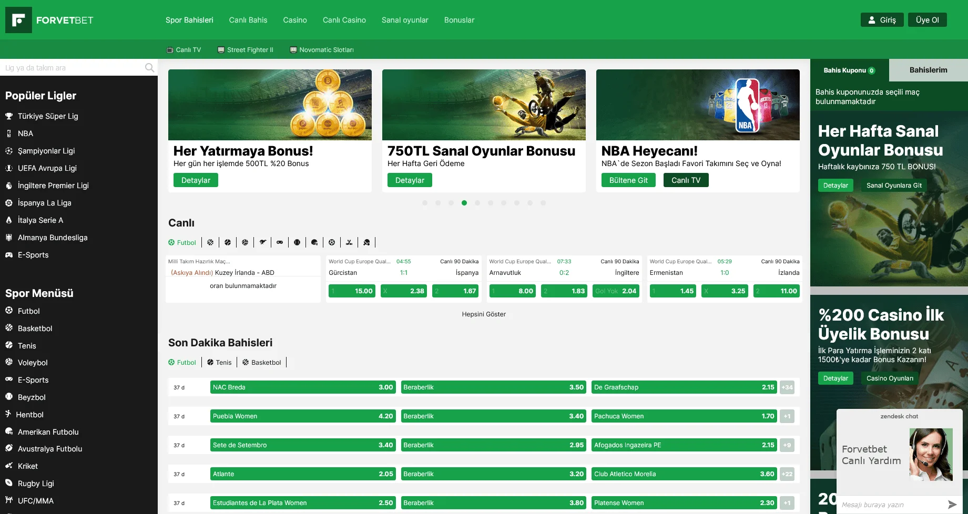This screenshot has width=968, height=514.
Task: Open Türkiye Süper Lig trophy icon
Action: tap(9, 116)
